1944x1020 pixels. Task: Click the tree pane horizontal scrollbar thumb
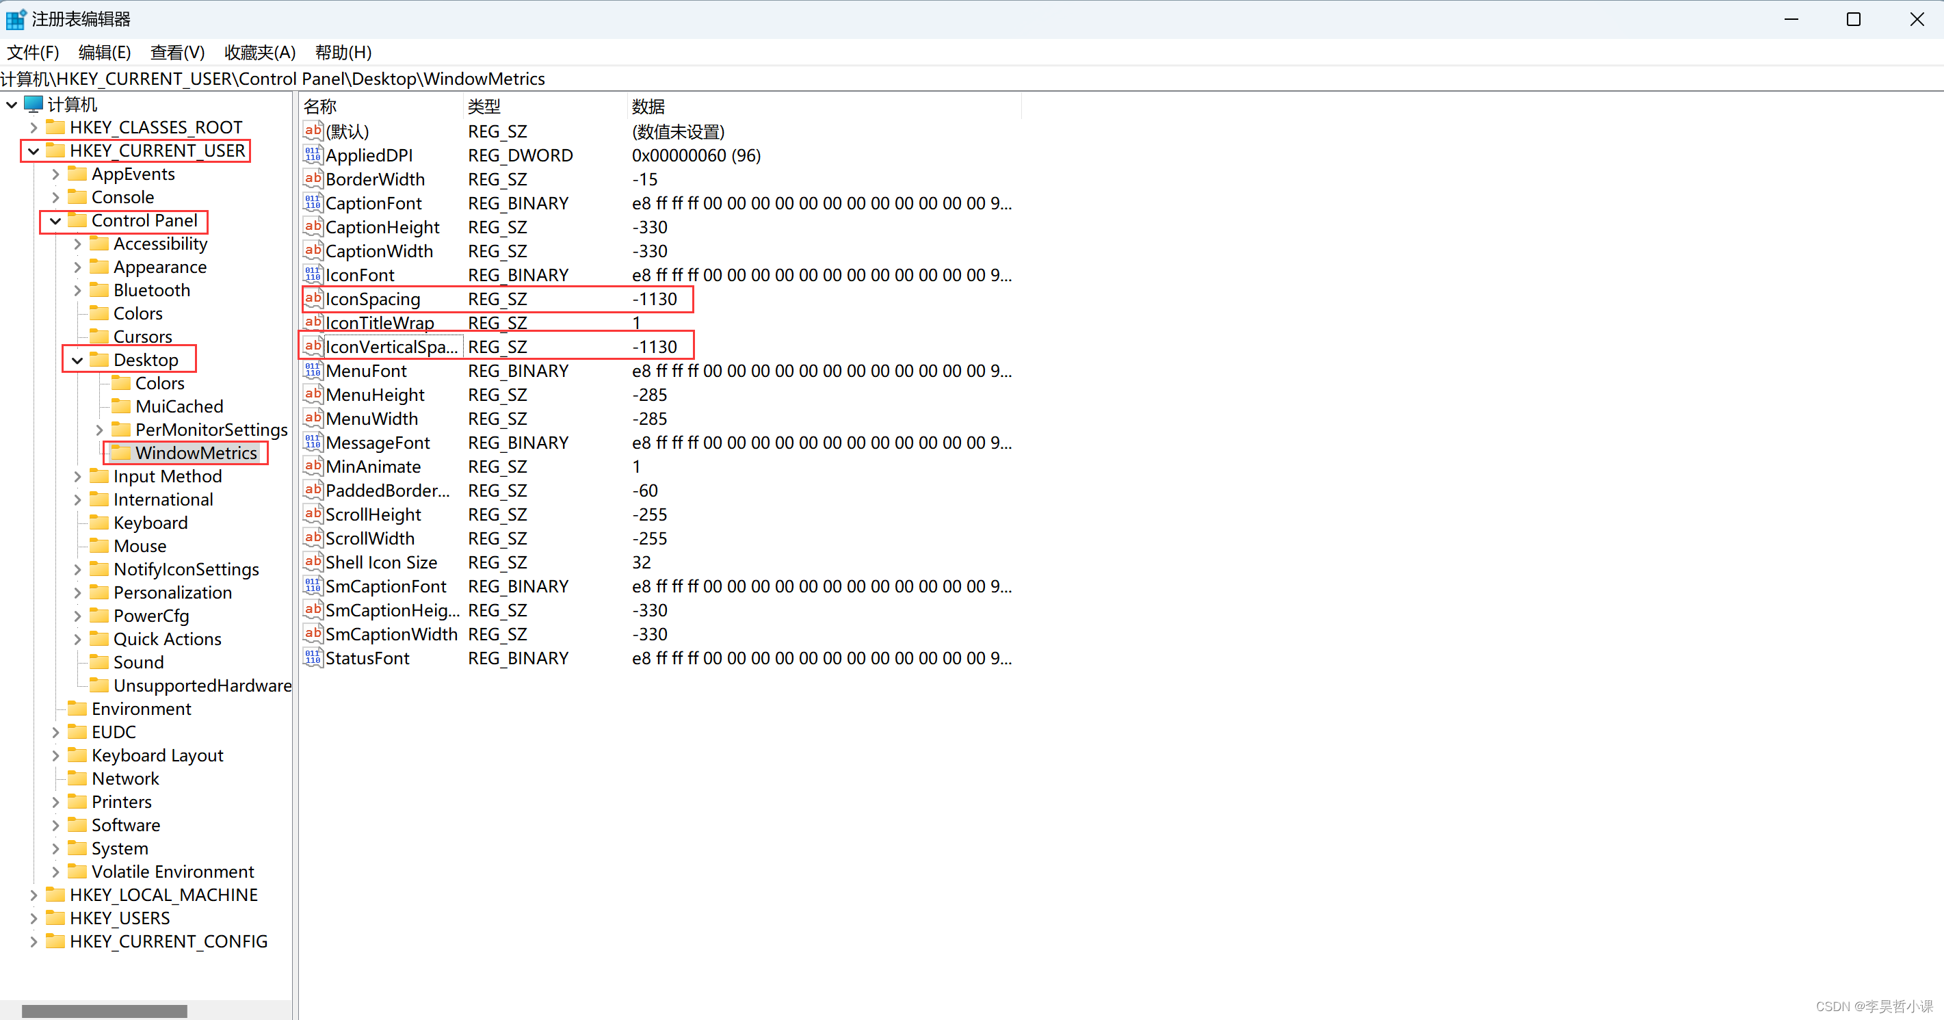click(x=104, y=1010)
